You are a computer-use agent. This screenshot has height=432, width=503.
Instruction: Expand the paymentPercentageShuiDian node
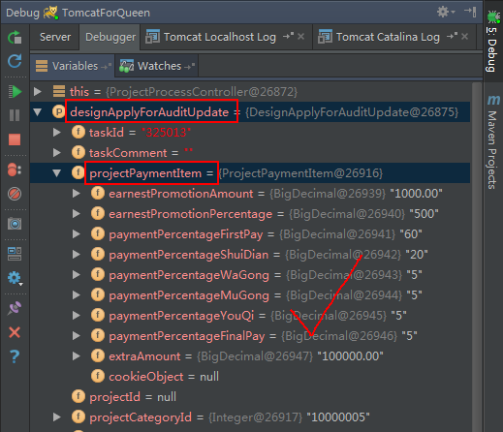coord(77,255)
